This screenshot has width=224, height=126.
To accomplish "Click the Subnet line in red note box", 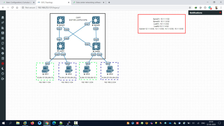I will [x=161, y=29].
